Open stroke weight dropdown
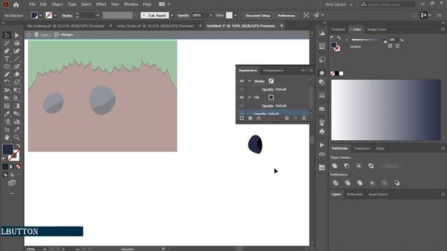This screenshot has height=251, width=447. (x=98, y=15)
